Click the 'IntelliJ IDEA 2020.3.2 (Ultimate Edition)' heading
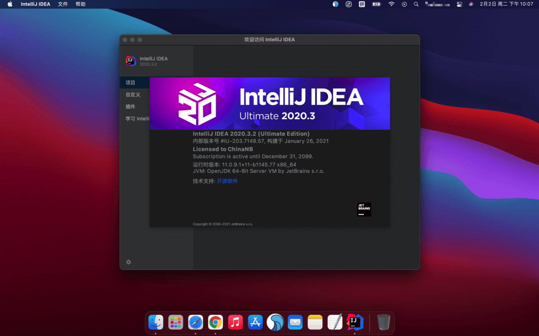Image resolution: width=539 pixels, height=336 pixels. 251,134
